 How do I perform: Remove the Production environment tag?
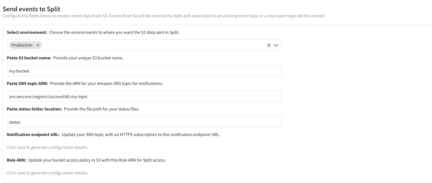38,45
